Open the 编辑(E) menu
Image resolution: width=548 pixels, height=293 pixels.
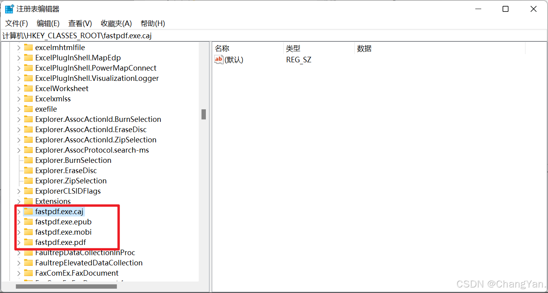pos(48,23)
